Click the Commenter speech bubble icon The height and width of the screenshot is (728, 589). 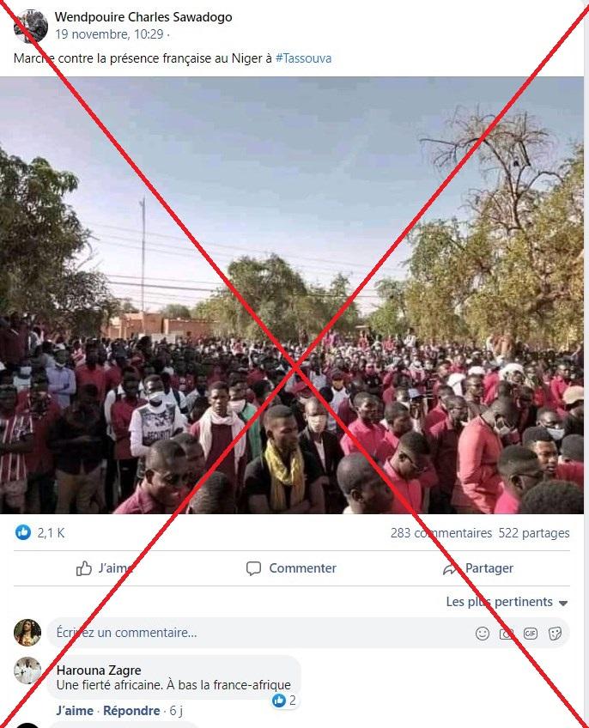tap(253, 568)
